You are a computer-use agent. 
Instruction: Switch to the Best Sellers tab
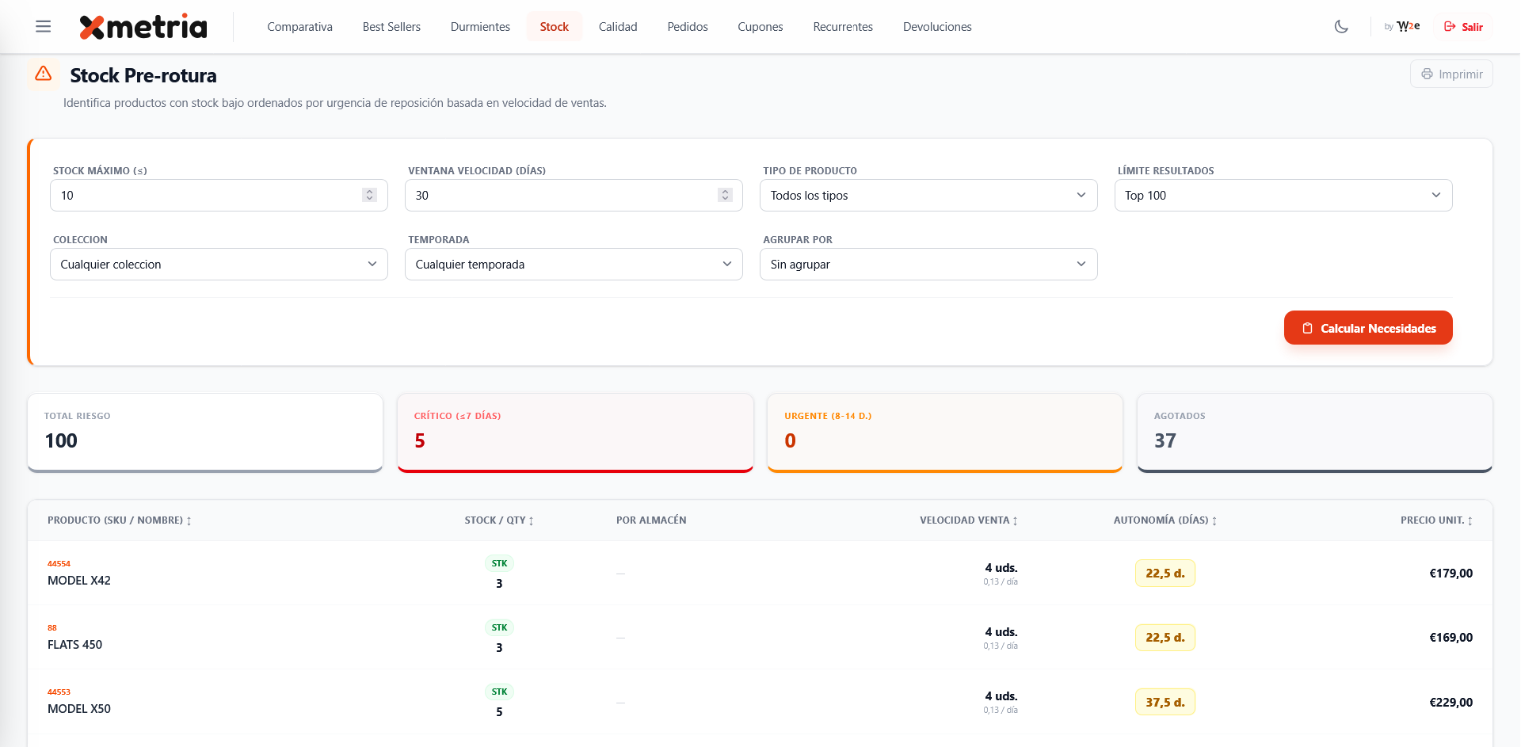pyautogui.click(x=391, y=27)
